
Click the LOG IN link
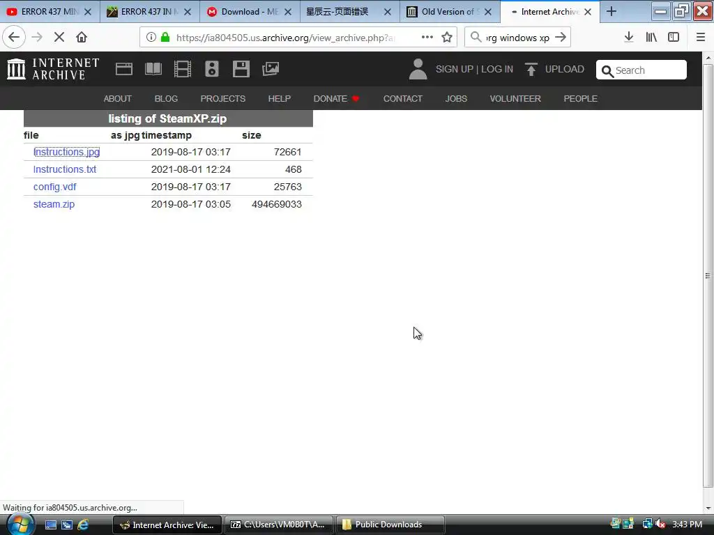[x=497, y=69]
